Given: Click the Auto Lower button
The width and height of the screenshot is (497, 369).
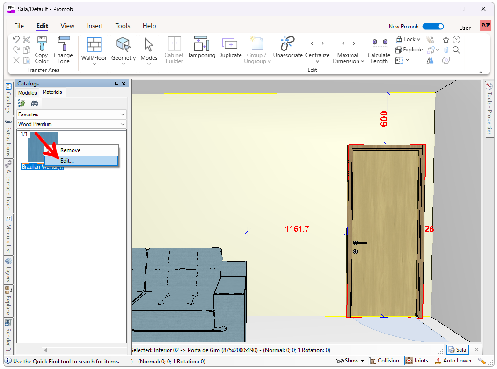Looking at the screenshot, I should [453, 361].
